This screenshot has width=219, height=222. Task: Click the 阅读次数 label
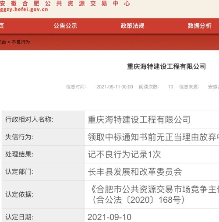[x=149, y=87]
